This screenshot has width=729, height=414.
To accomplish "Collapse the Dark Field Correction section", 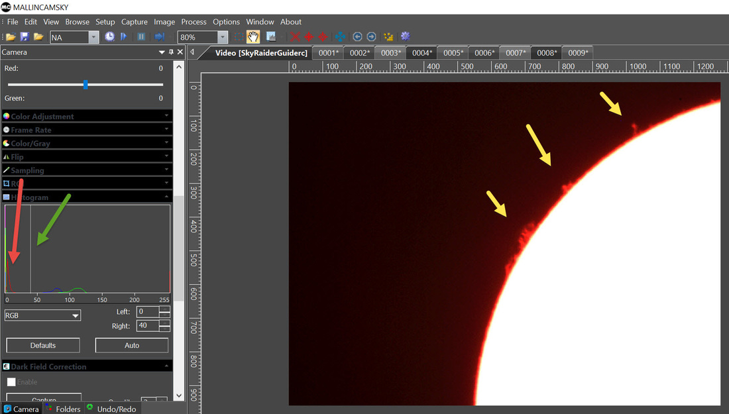I will pos(87,366).
